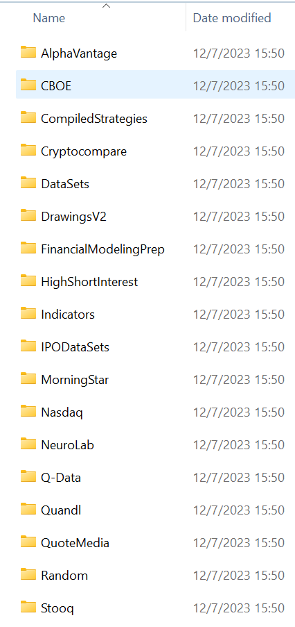Select the AlphaVantage folder icon
This screenshot has width=295, height=627.
[x=28, y=52]
